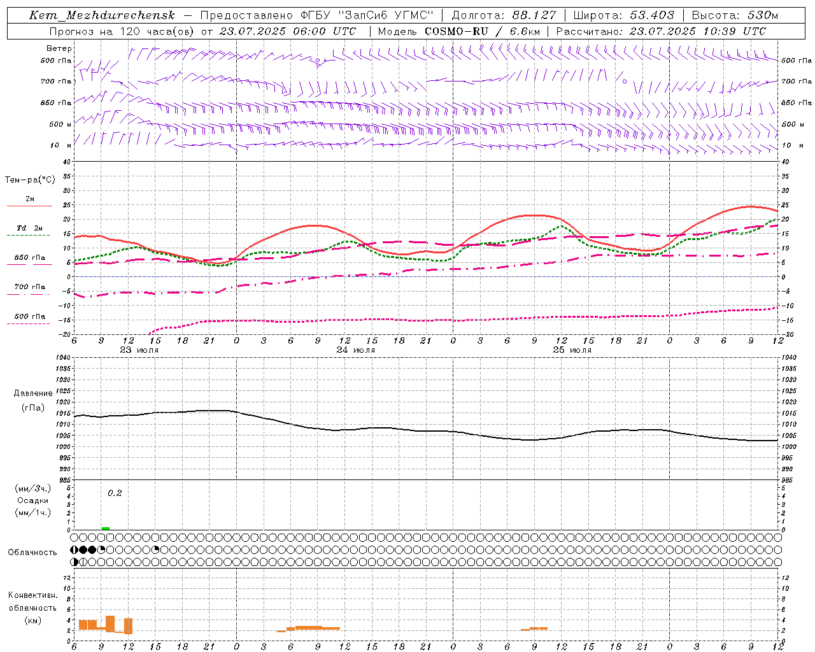The height and width of the screenshot is (652, 815).
Task: Select the Широта: 53.403 header field
Action: point(623,15)
